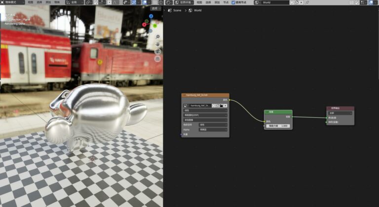The image size is (379, 207).
Task: Open the 全局 transform orientation dropdown
Action: click(x=75, y=2)
